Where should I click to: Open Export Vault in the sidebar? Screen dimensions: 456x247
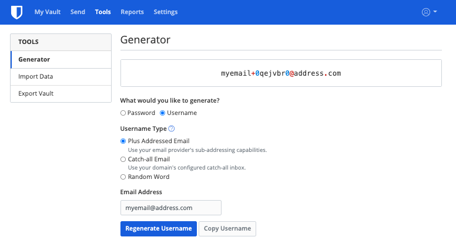click(x=61, y=93)
